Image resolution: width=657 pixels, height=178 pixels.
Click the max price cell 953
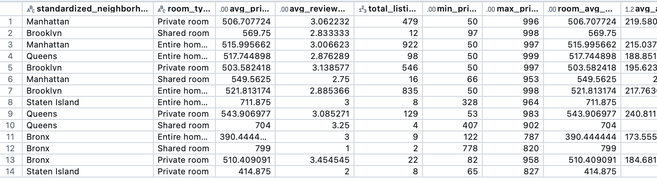[512, 79]
